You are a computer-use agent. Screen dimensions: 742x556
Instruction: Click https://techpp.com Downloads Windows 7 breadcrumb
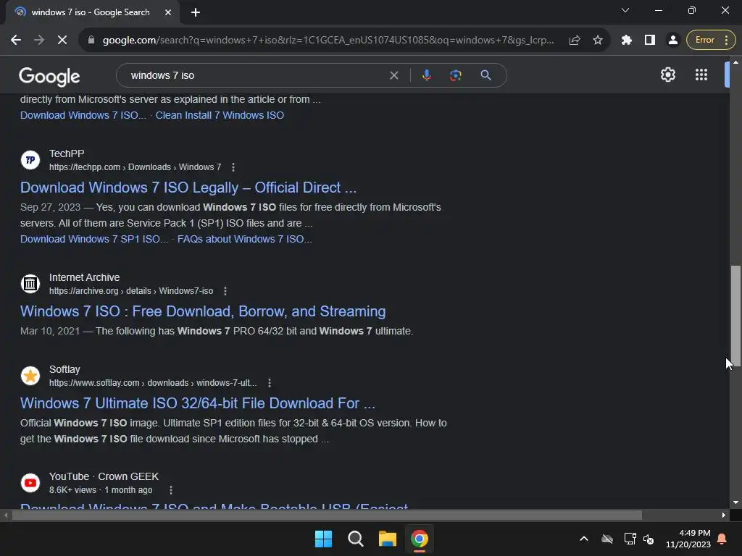tap(135, 167)
